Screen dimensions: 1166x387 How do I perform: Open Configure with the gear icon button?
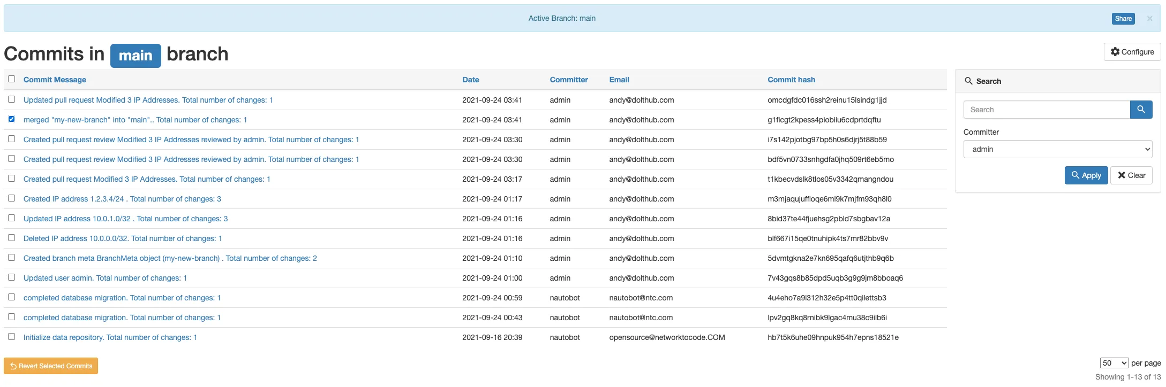[1132, 52]
